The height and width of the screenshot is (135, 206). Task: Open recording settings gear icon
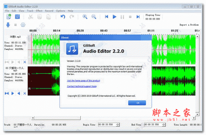[23, 25]
